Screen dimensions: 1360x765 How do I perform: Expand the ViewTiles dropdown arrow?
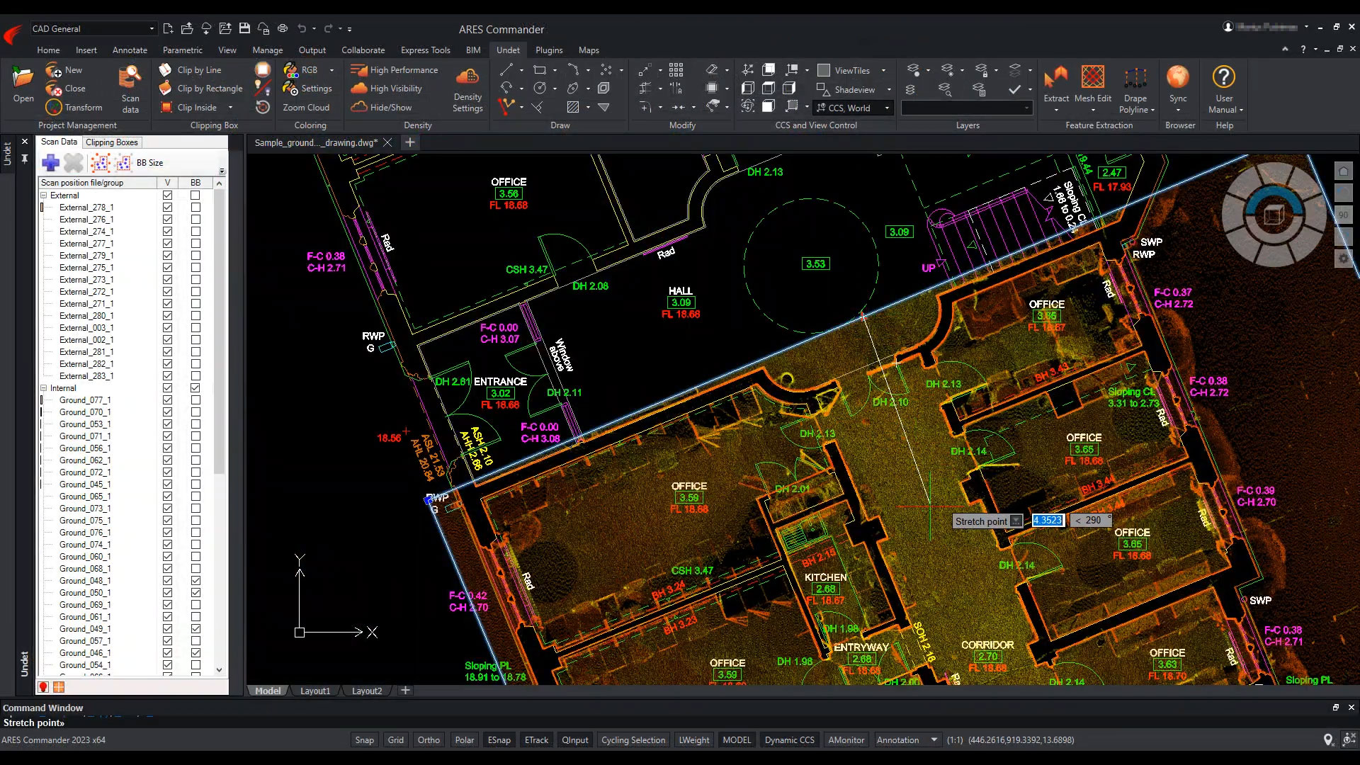(x=883, y=70)
